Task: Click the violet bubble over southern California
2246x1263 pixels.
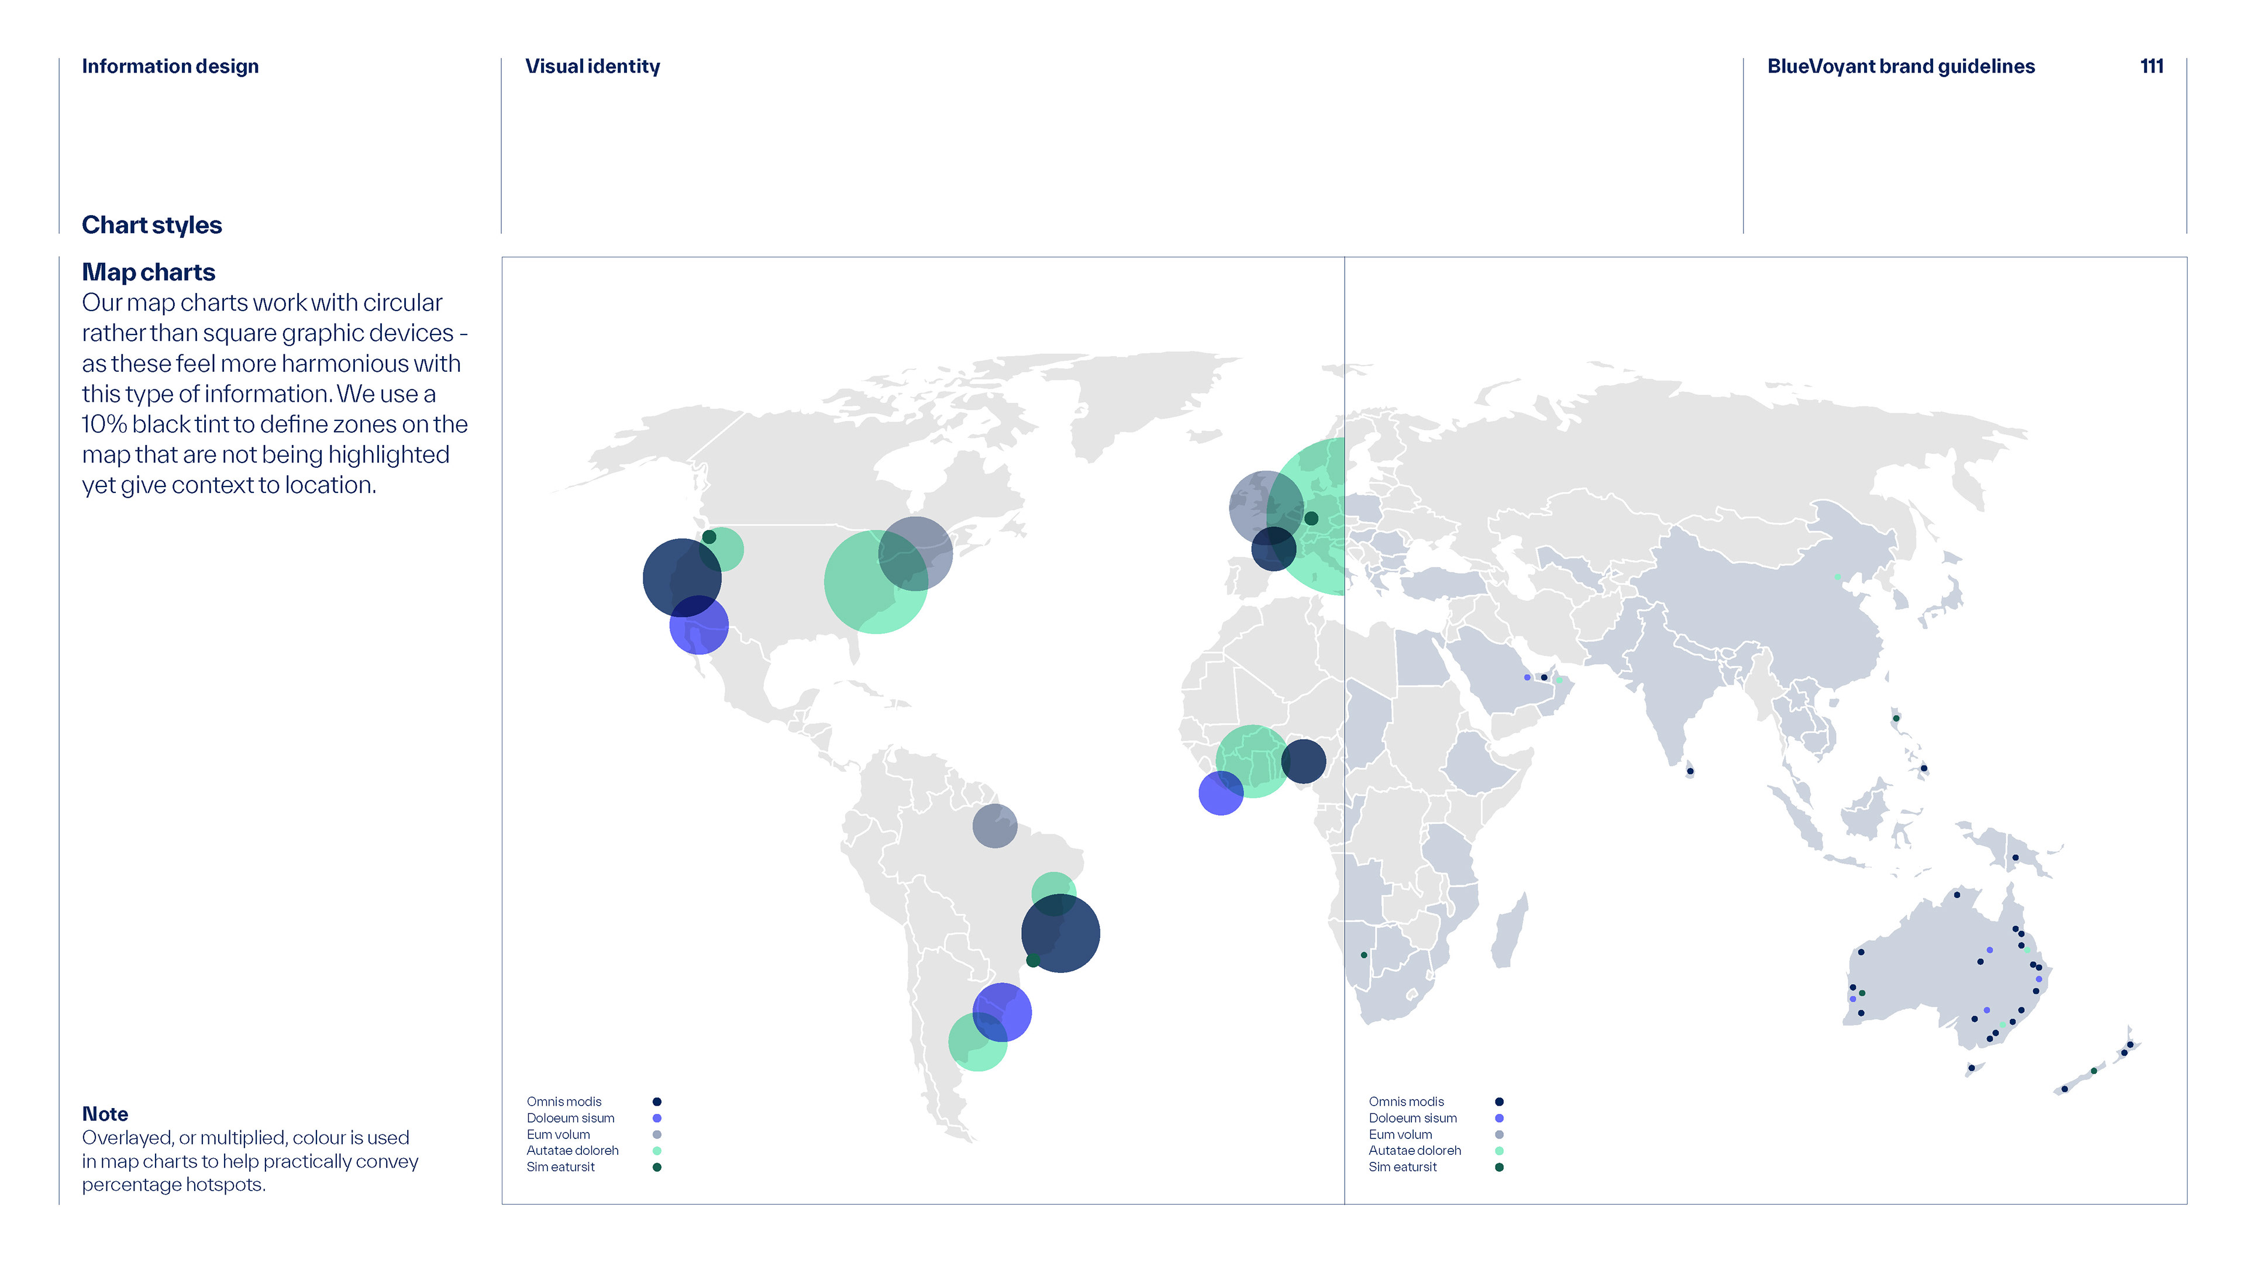Action: coord(698,625)
